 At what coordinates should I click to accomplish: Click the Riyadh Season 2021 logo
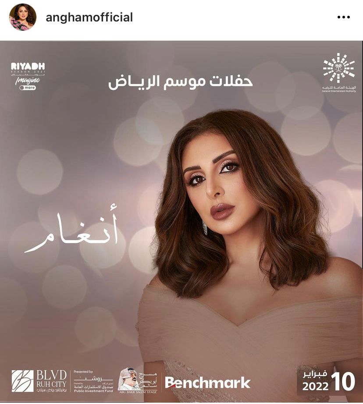coord(28,76)
